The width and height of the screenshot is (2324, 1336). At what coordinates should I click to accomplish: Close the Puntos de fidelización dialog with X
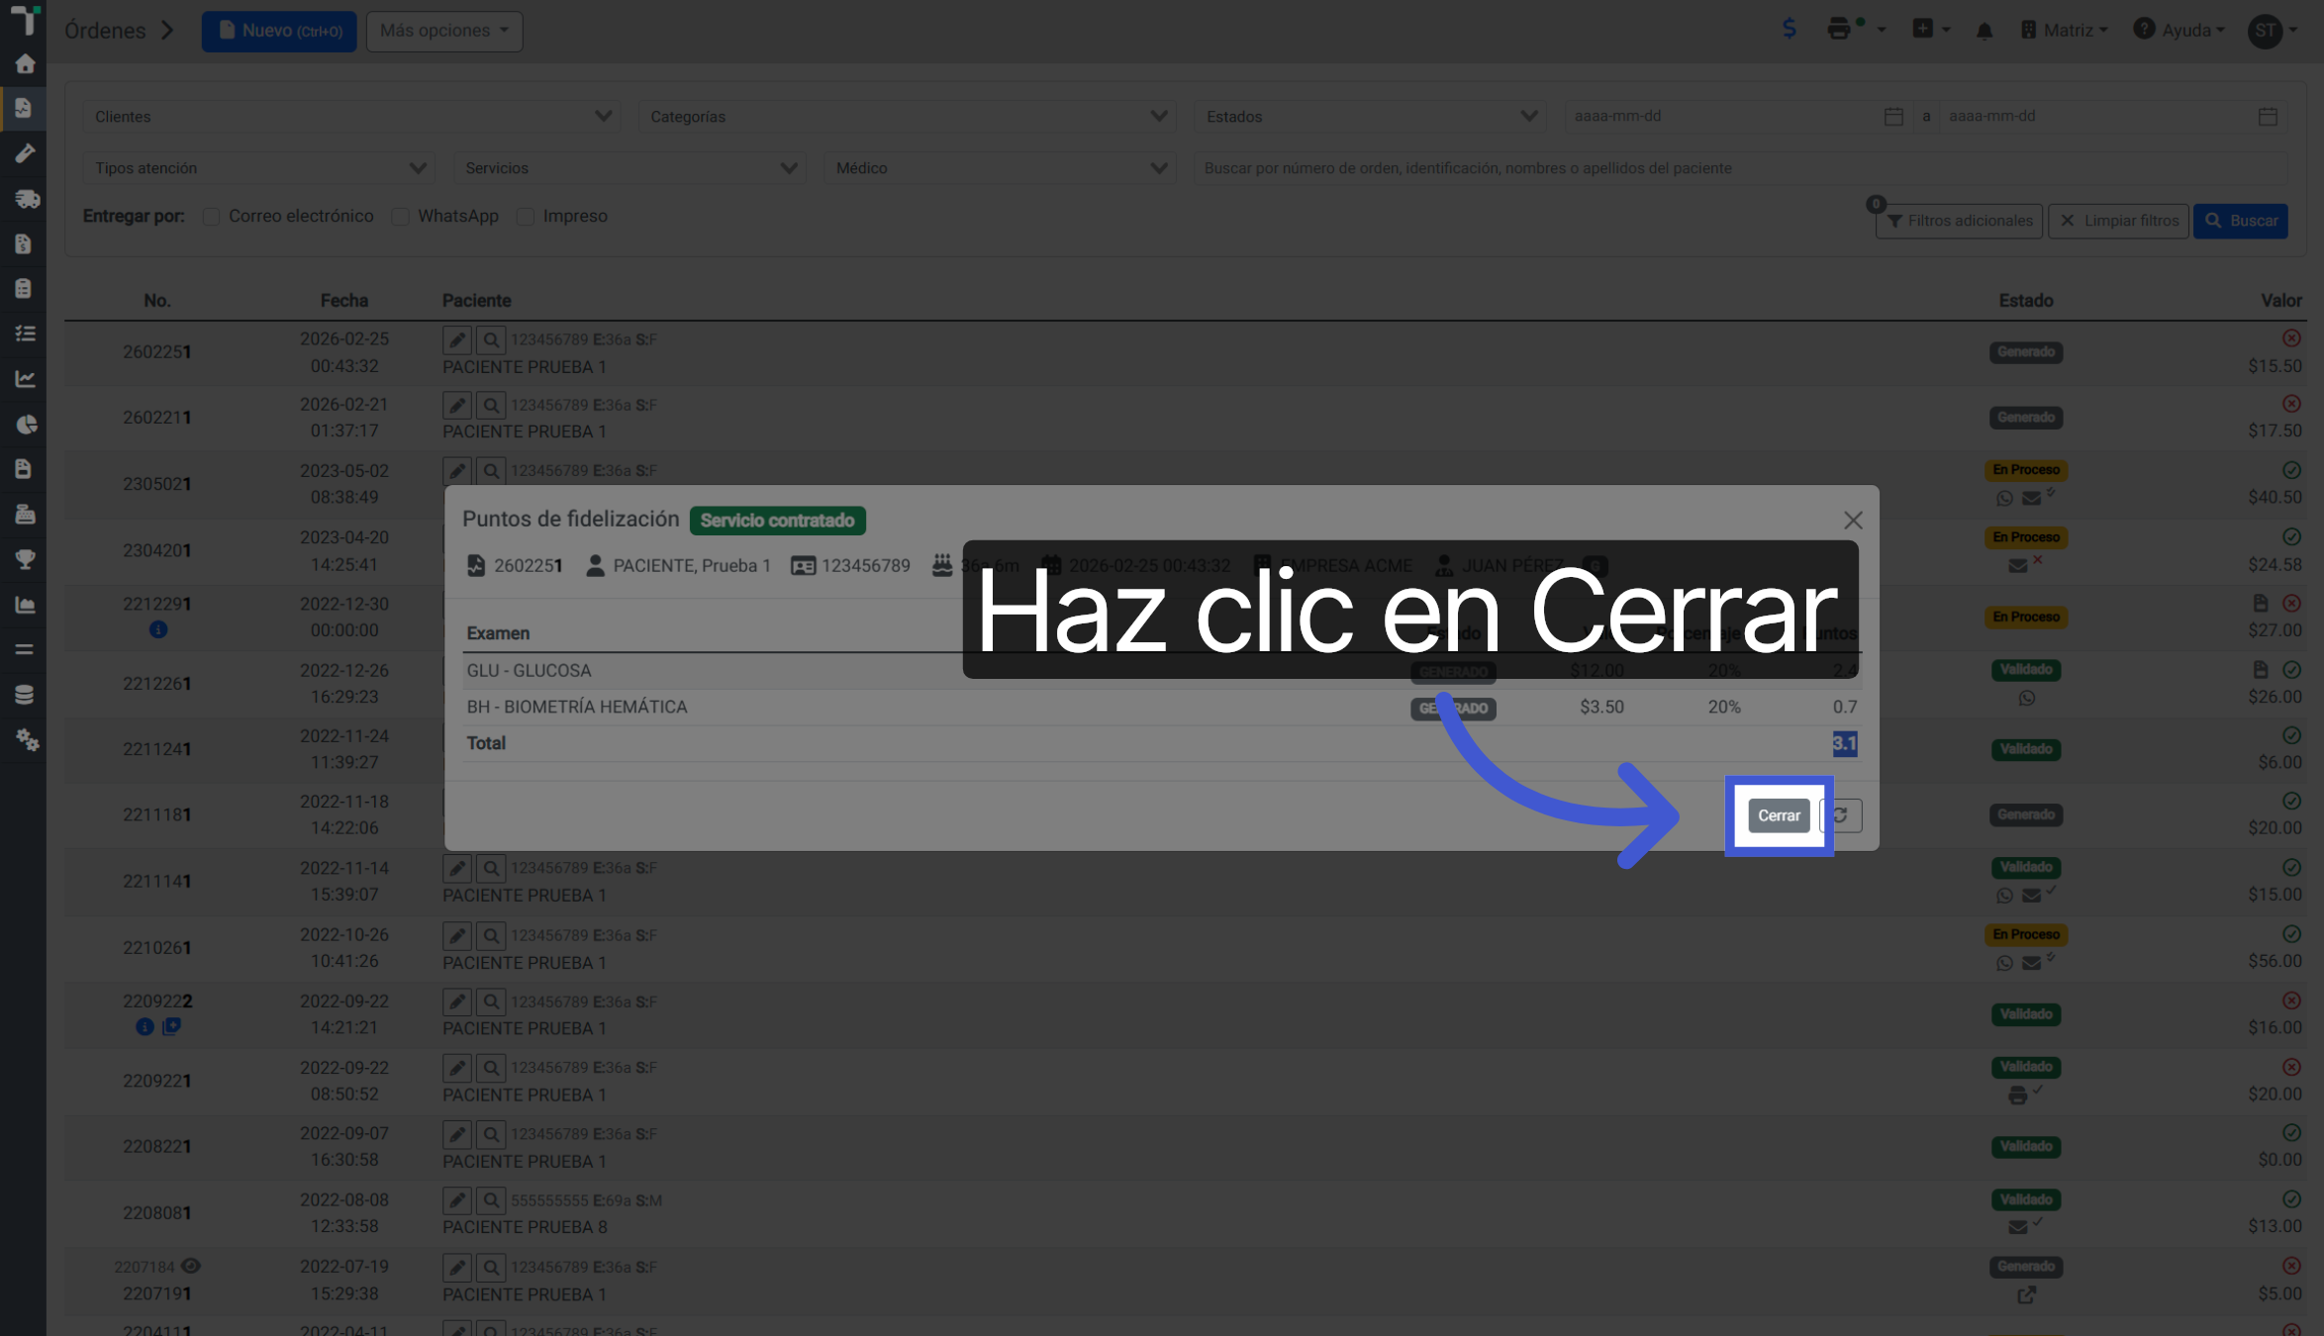[x=1853, y=521]
